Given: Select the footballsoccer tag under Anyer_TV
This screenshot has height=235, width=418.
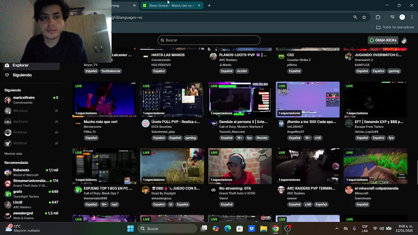Looking at the screenshot, I should [x=111, y=71].
